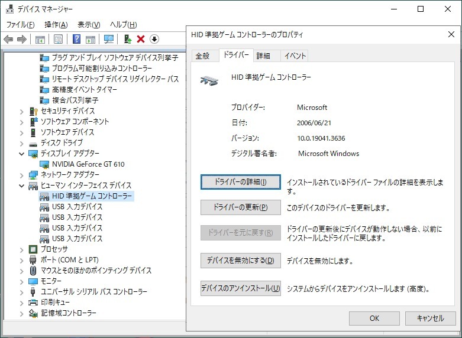Select NVIDIA GeForce GT 610 in tree

click(88, 164)
